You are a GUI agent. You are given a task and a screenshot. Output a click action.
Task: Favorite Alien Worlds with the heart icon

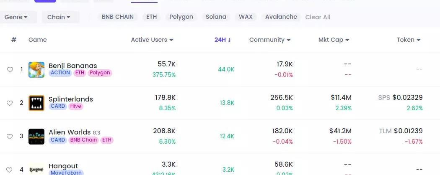(x=10, y=137)
